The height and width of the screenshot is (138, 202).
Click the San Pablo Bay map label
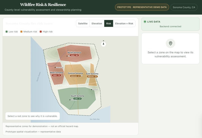[95, 119]
